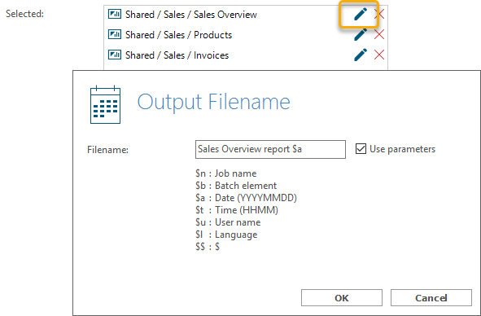Confirm the dialog with OK
481x316 pixels.
pos(342,297)
